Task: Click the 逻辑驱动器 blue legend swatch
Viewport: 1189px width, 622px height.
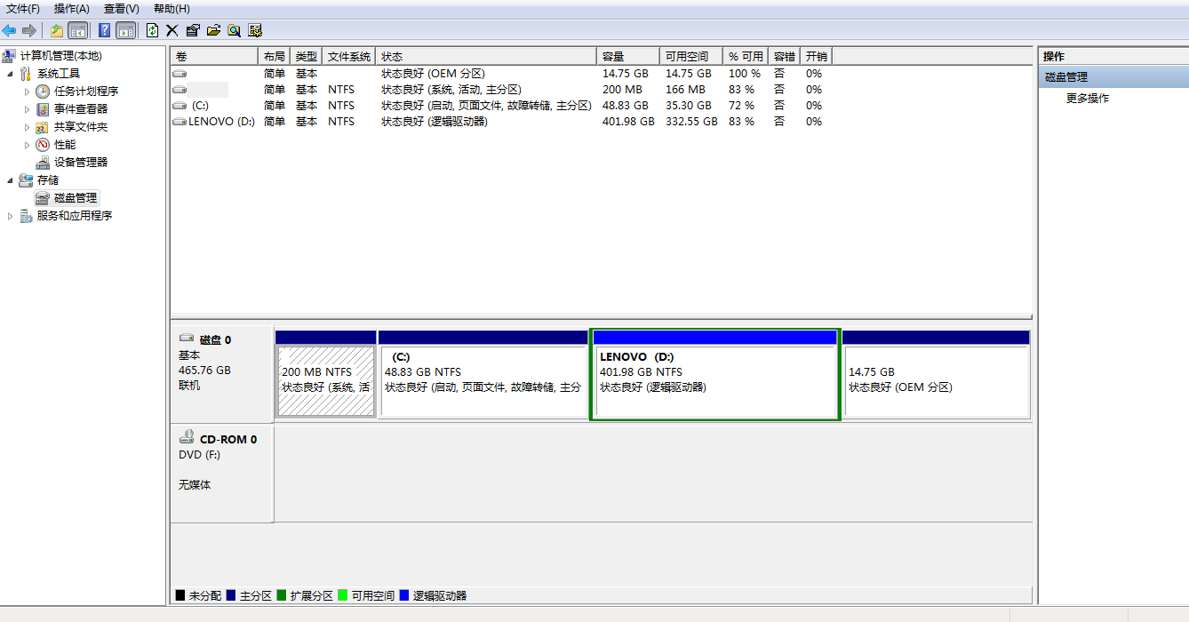Action: click(404, 595)
